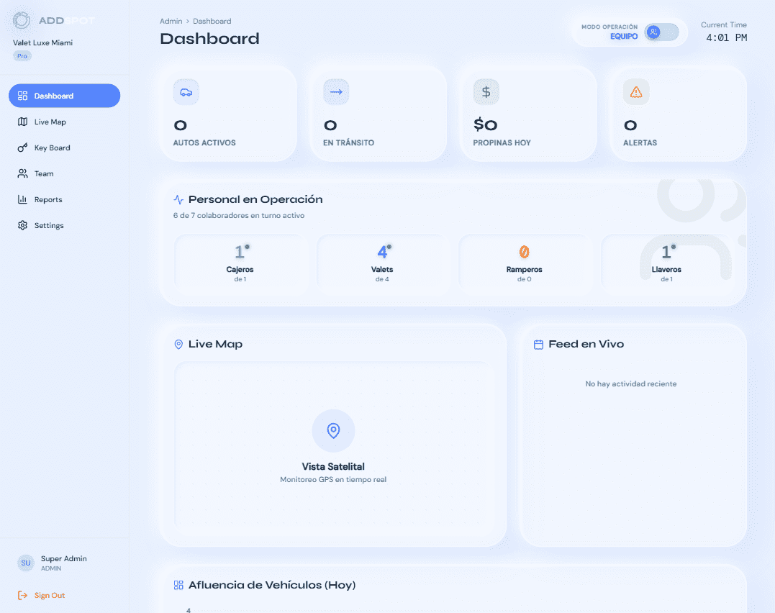Select the Cajeros staff card
Image resolution: width=775 pixels, height=613 pixels.
240,263
